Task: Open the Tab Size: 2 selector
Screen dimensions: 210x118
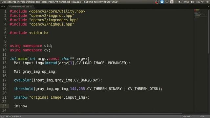Action: pyautogui.click(x=187, y=117)
